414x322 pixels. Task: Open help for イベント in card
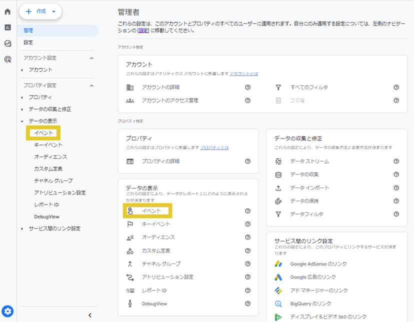click(247, 211)
